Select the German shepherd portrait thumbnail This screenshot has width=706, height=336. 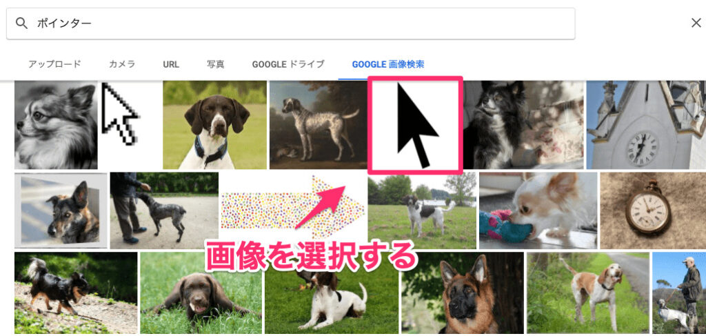(463, 293)
